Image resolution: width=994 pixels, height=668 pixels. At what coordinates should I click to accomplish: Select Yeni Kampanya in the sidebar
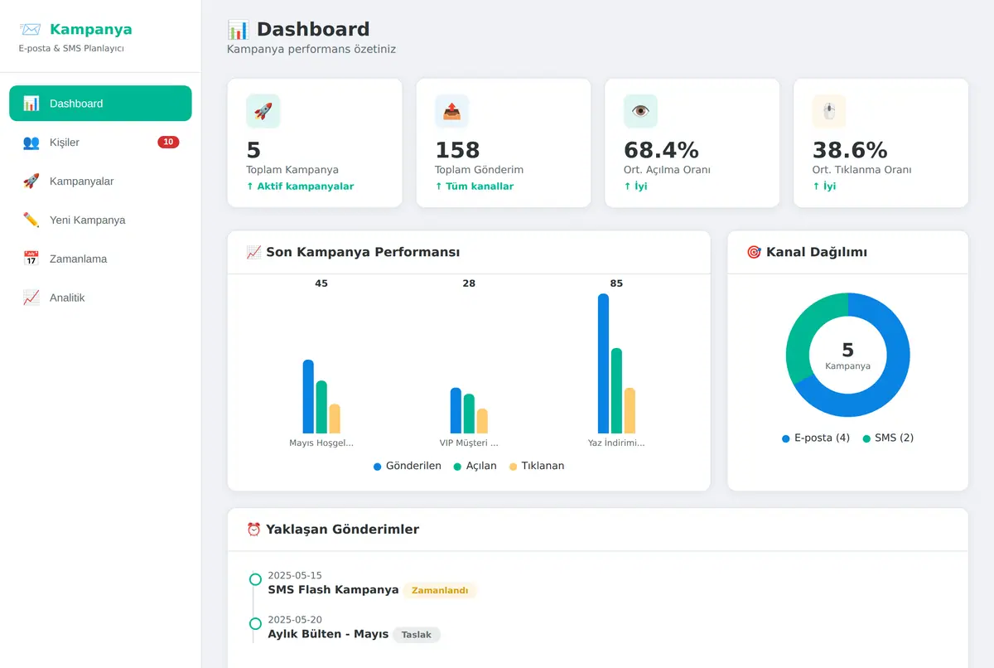click(100, 220)
